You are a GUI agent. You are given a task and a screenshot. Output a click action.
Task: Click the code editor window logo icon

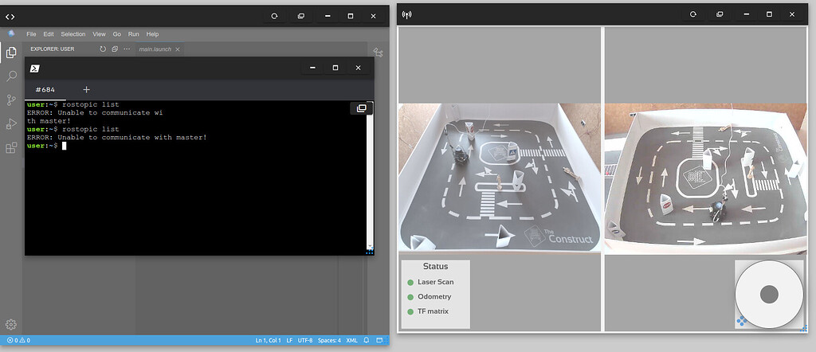(10, 17)
